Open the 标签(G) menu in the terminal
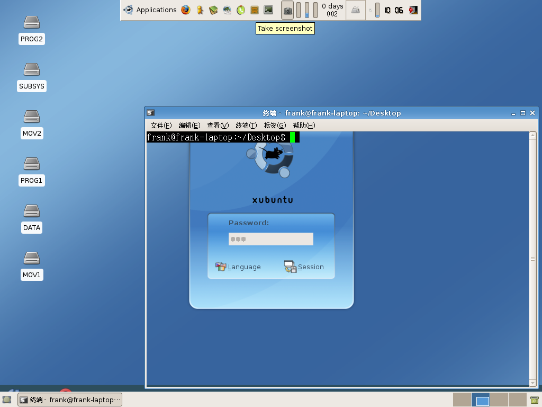Image resolution: width=542 pixels, height=407 pixels. point(275,125)
